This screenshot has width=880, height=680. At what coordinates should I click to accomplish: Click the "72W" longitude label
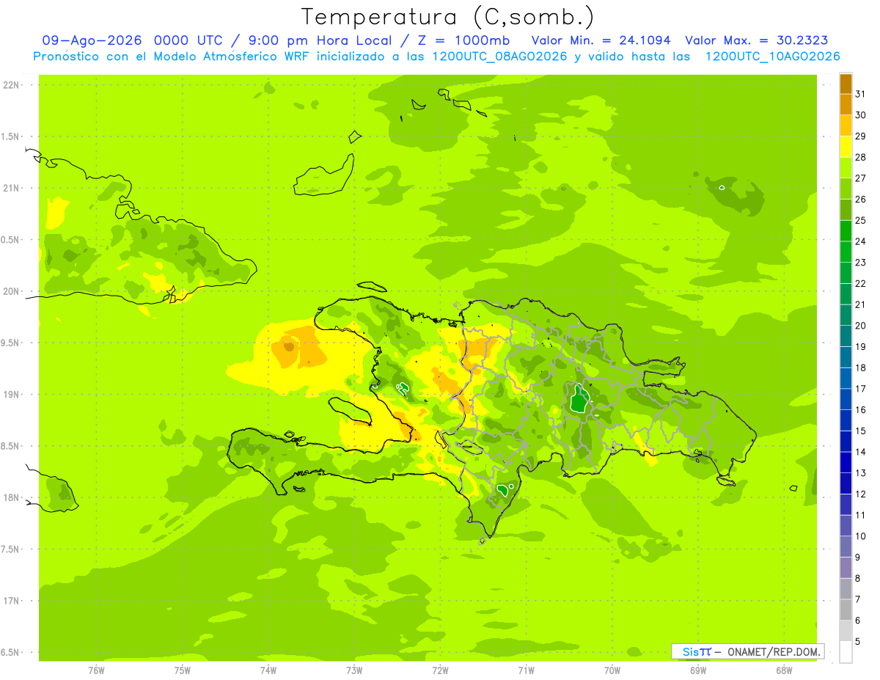tap(440, 670)
